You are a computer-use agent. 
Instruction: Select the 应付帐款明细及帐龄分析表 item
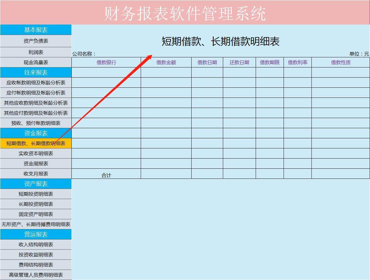(x=36, y=93)
